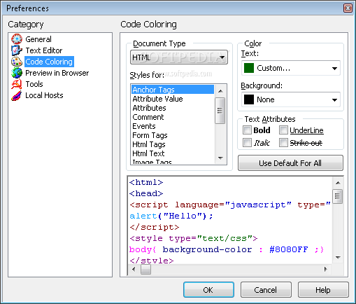Select Comment style entry
The image size is (356, 304).
173,117
